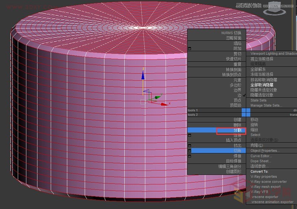Select 缩放 transform entry
This screenshot has height=209, width=297.
pos(254,130)
